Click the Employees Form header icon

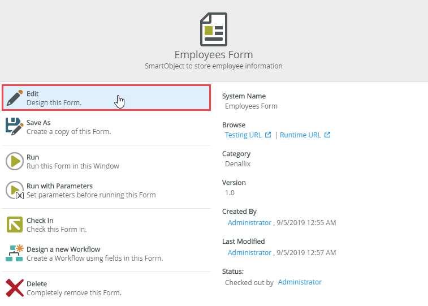[x=213, y=30]
